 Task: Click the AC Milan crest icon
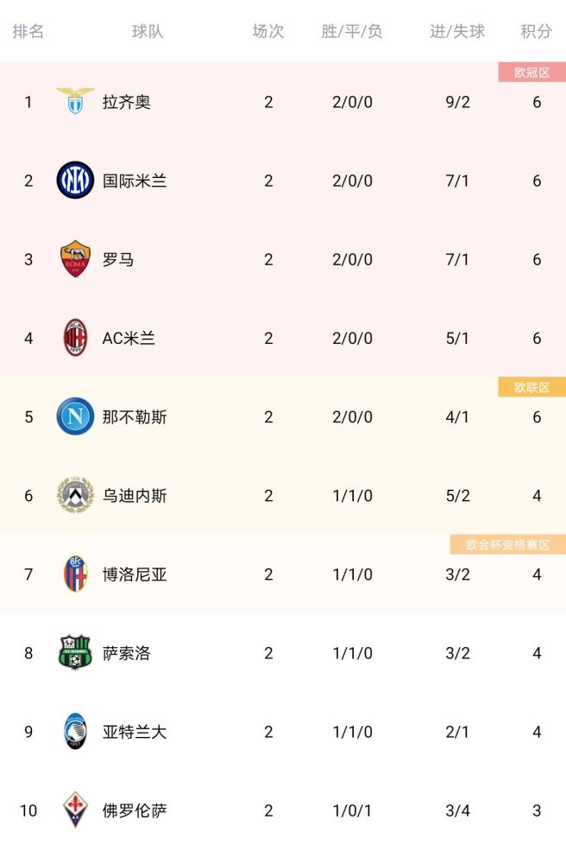[75, 337]
